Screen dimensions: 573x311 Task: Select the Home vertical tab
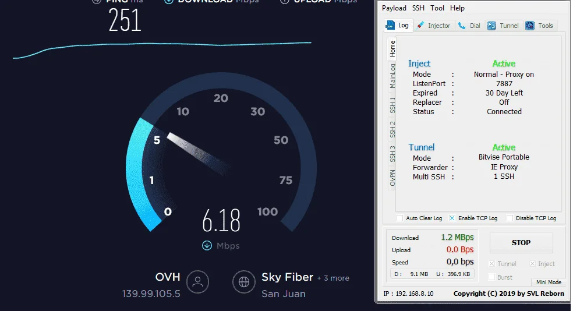(x=392, y=48)
